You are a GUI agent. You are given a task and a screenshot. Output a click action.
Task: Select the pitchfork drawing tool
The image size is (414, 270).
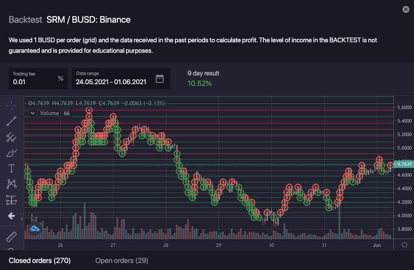[12, 137]
